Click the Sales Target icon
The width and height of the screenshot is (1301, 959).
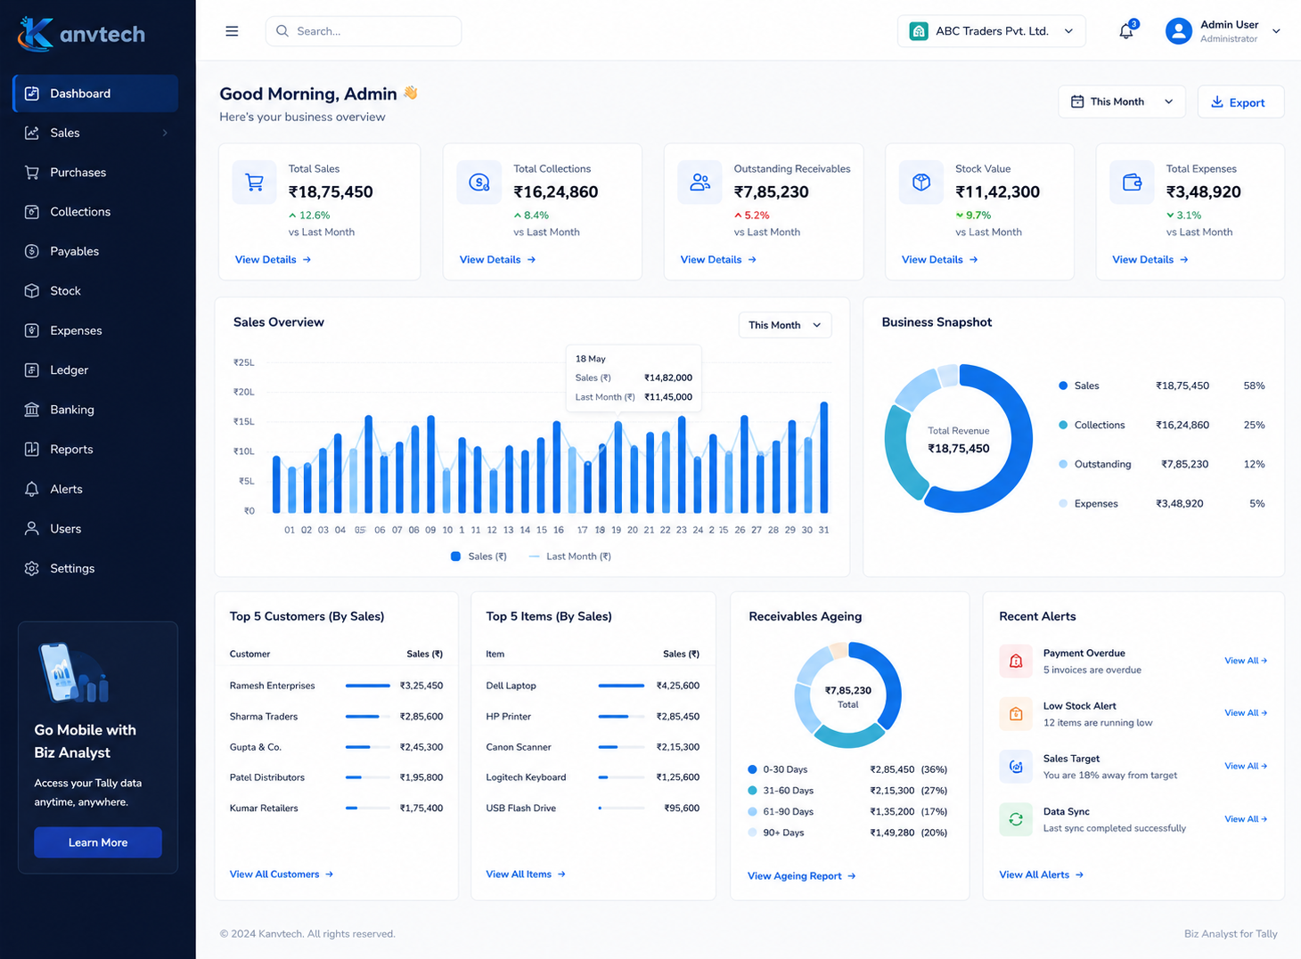coord(1016,767)
